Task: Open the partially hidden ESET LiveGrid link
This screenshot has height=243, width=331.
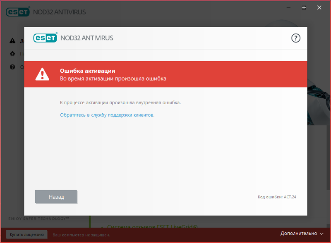Action: coord(152,226)
